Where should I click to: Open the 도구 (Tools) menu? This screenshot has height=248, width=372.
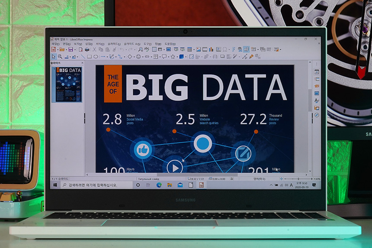(x=148, y=44)
